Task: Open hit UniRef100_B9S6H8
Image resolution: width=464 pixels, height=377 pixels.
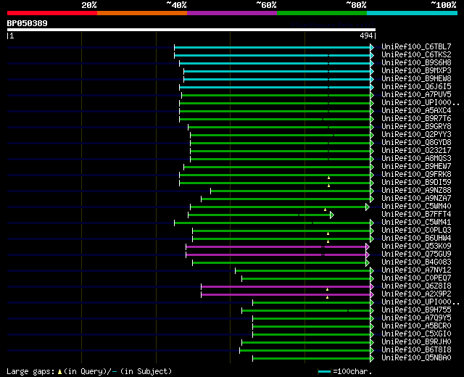Action: tap(416, 63)
